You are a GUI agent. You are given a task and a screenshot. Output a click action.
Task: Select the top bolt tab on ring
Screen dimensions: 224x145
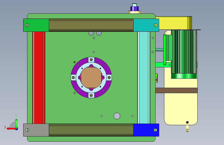pyautogui.click(x=91, y=60)
